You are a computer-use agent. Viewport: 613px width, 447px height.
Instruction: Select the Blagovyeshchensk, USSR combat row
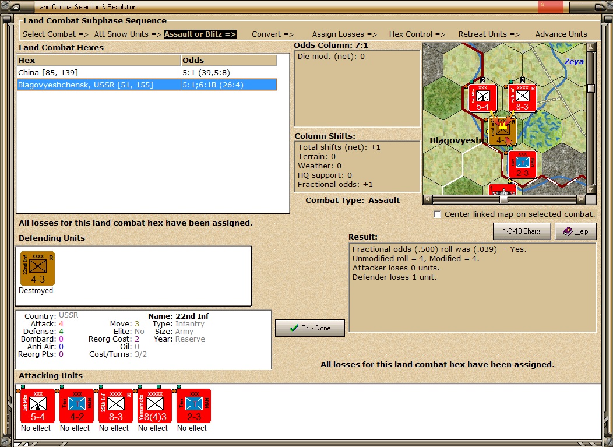pos(147,85)
